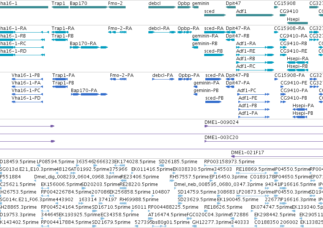This screenshot has width=323, height=228.
Task: Select the Fmo-2 gene glyph
Action: click(117, 7)
